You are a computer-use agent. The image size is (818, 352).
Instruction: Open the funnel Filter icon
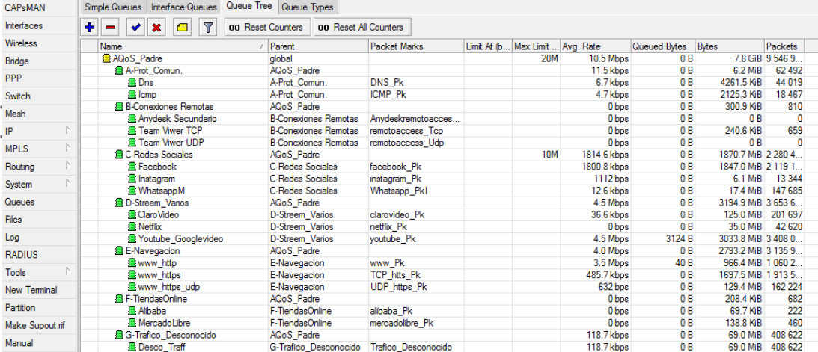click(x=207, y=27)
